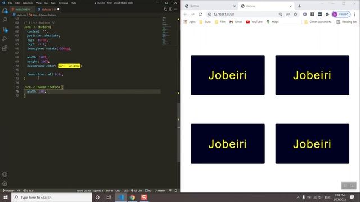This screenshot has width=360, height=202.
Task: Open errors and warnings count in status bar
Action: coord(28,191)
